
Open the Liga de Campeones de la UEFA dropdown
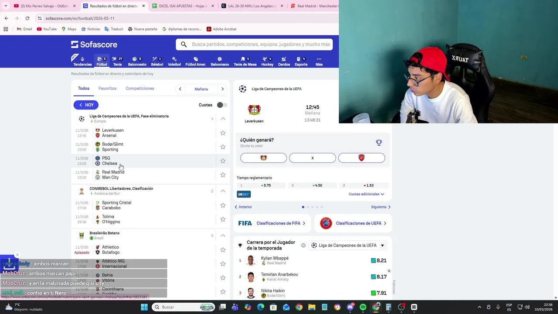click(x=347, y=246)
